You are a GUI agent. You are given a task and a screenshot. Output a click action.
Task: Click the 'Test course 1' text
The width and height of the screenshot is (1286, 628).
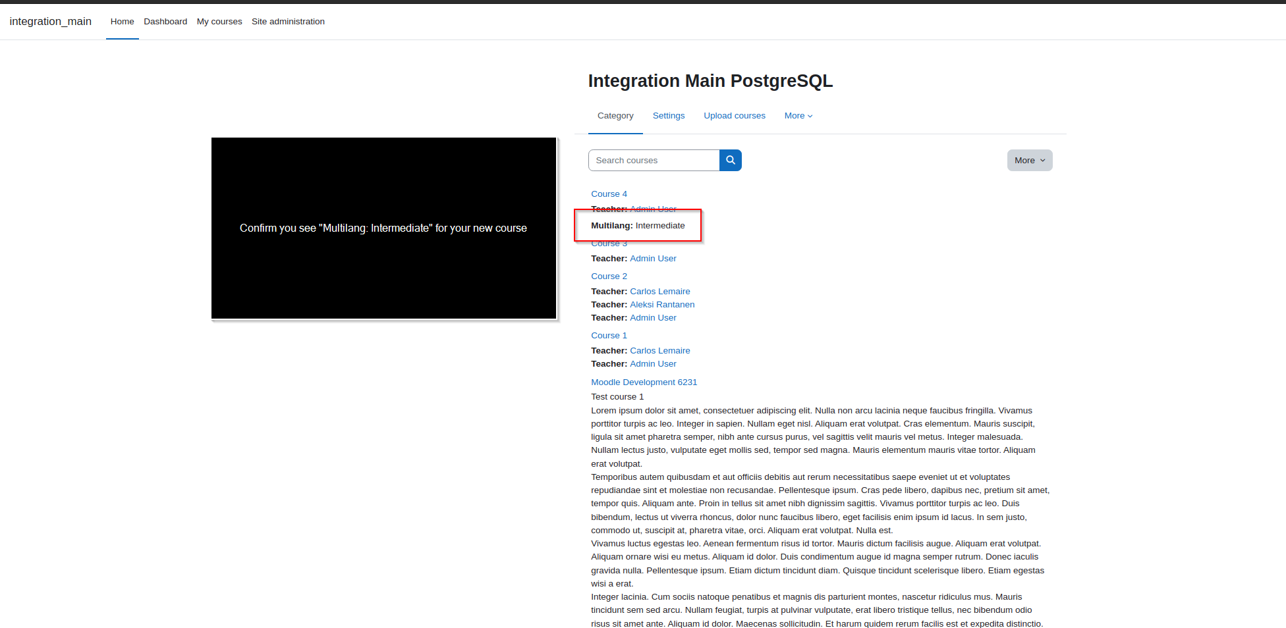click(x=617, y=397)
